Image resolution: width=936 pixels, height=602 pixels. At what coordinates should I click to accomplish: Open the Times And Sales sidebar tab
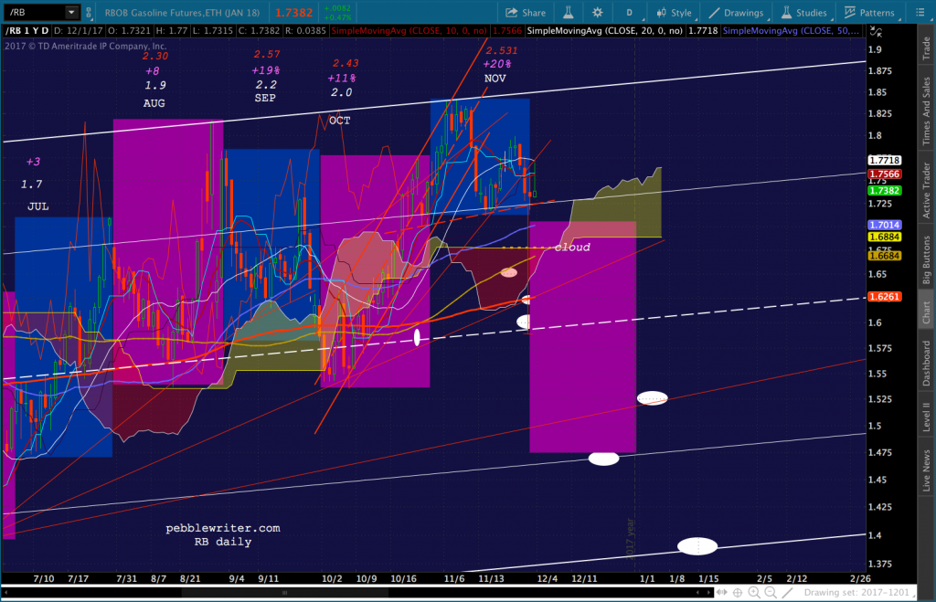[x=927, y=111]
